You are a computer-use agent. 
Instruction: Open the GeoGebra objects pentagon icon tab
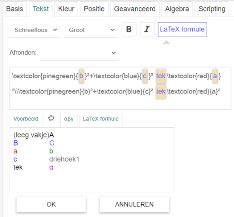[51, 118]
